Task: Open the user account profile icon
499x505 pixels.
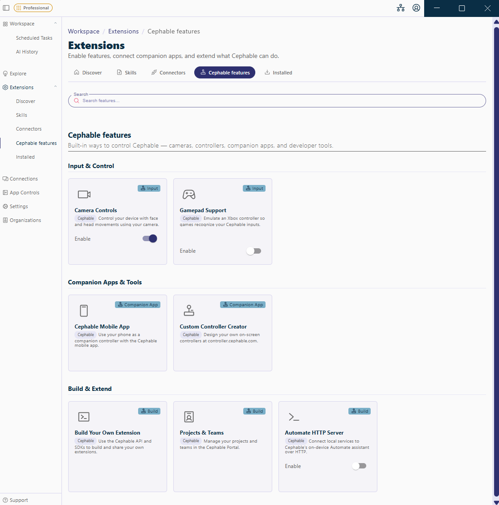Action: point(416,8)
